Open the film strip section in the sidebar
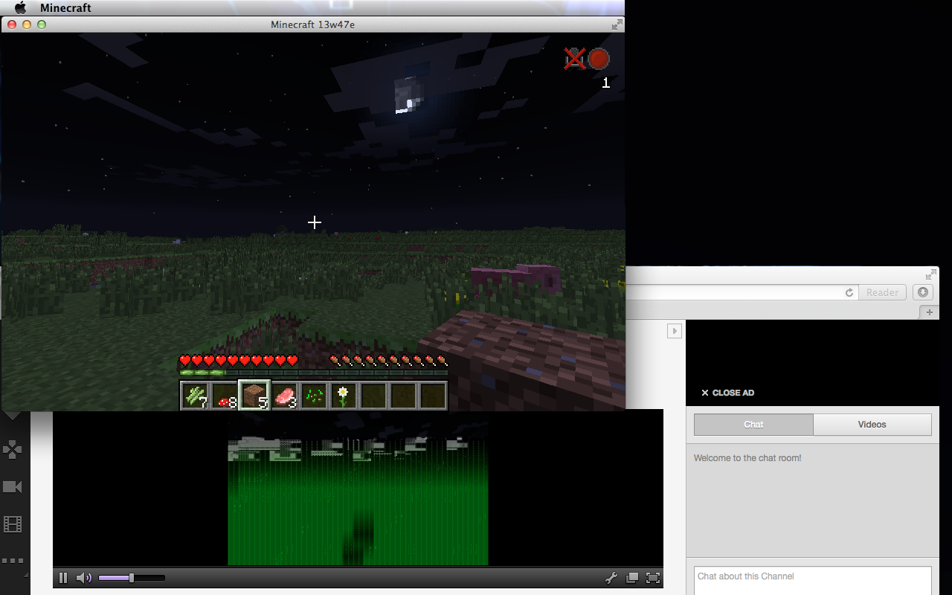Screen dimensions: 952x595 [x=13, y=524]
